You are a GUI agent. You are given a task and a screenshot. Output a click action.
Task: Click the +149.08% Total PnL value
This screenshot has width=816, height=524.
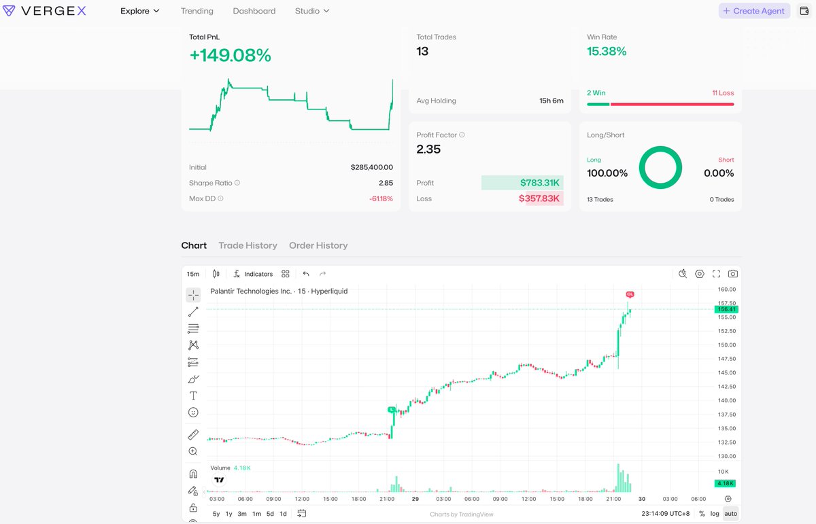230,56
